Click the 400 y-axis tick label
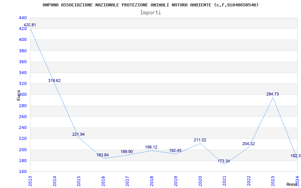The height and width of the screenshot is (188, 301). [x=23, y=40]
